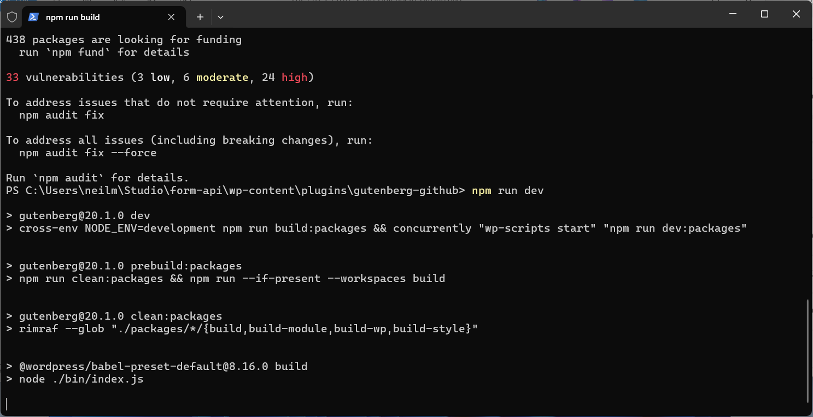Click the "npm audit fix --force" line

click(x=87, y=153)
